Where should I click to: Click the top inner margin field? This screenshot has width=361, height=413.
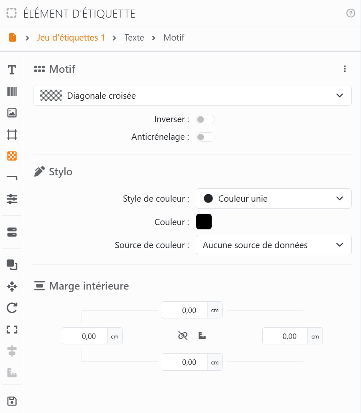click(184, 310)
